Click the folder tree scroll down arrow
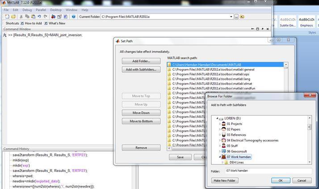The width and height of the screenshot is (319, 189). pyautogui.click(x=310, y=162)
